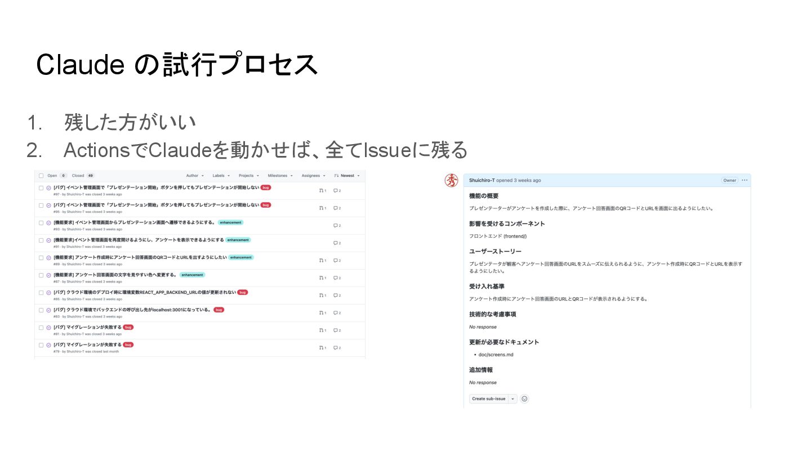Open the Assignees filter dropdown
The height and width of the screenshot is (456, 811).
pyautogui.click(x=313, y=176)
